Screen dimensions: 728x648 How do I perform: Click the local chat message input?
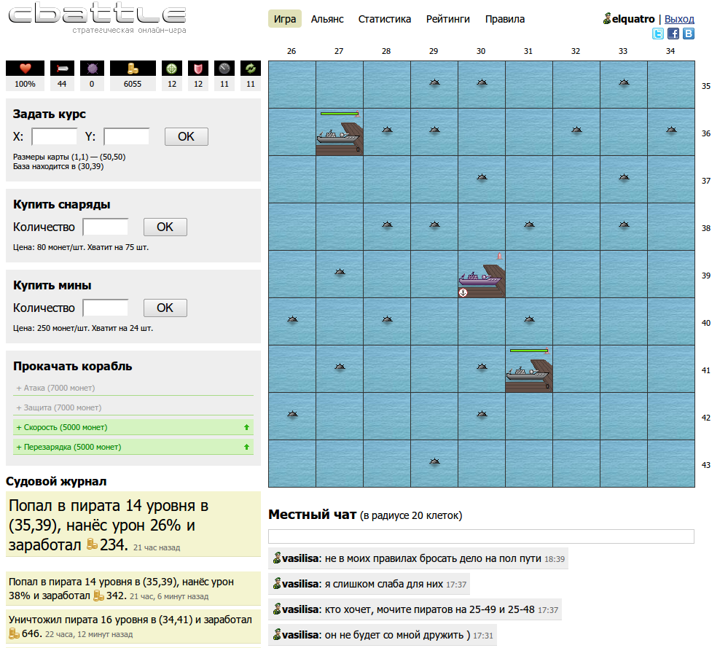click(481, 536)
